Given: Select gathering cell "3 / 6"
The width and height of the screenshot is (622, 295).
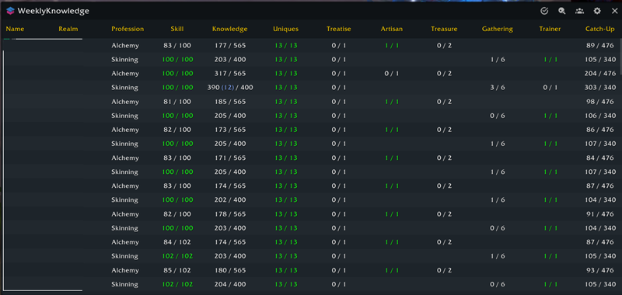Looking at the screenshot, I should (498, 88).
